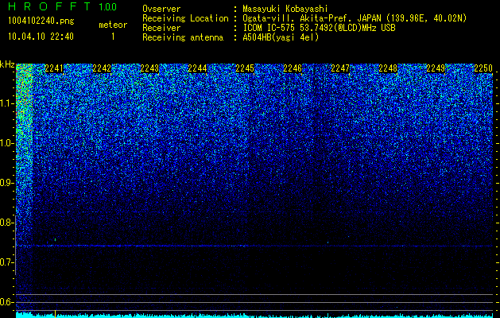Click the meteor label
The height and width of the screenshot is (318, 500).
click(113, 25)
